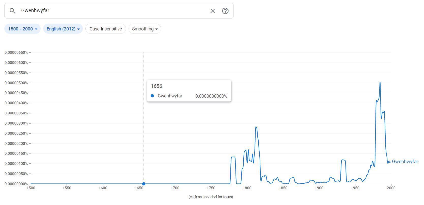Screen dimensions: 424x205
Task: Click the blue legend dot in the tooltip
Action: (x=152, y=96)
